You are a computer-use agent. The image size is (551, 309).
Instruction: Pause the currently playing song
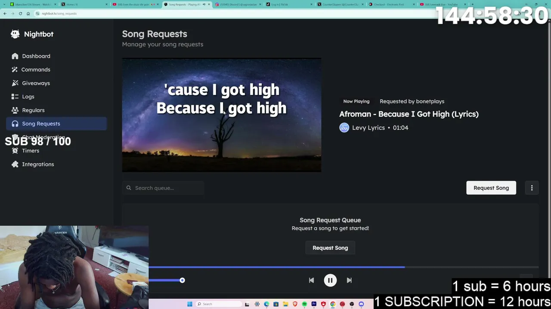click(x=330, y=280)
